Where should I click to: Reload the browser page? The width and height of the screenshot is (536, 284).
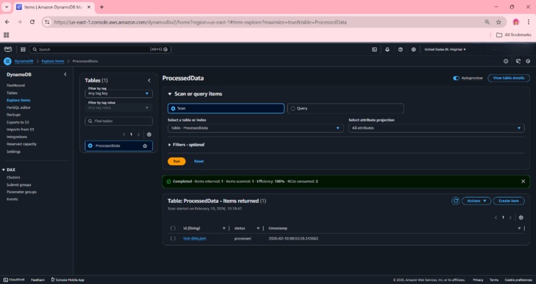coord(32,22)
